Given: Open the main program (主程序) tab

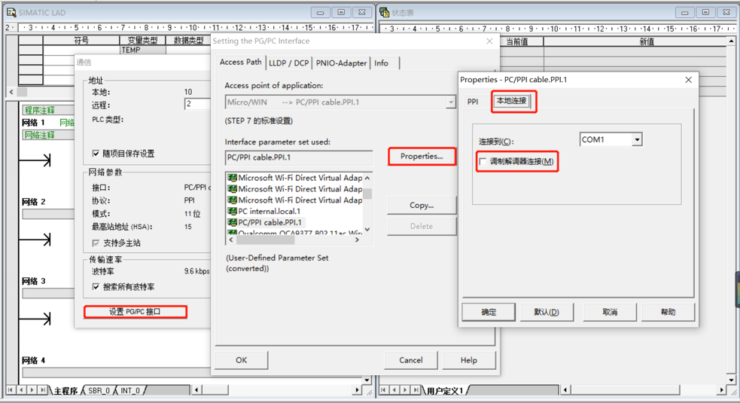Looking at the screenshot, I should tap(65, 391).
